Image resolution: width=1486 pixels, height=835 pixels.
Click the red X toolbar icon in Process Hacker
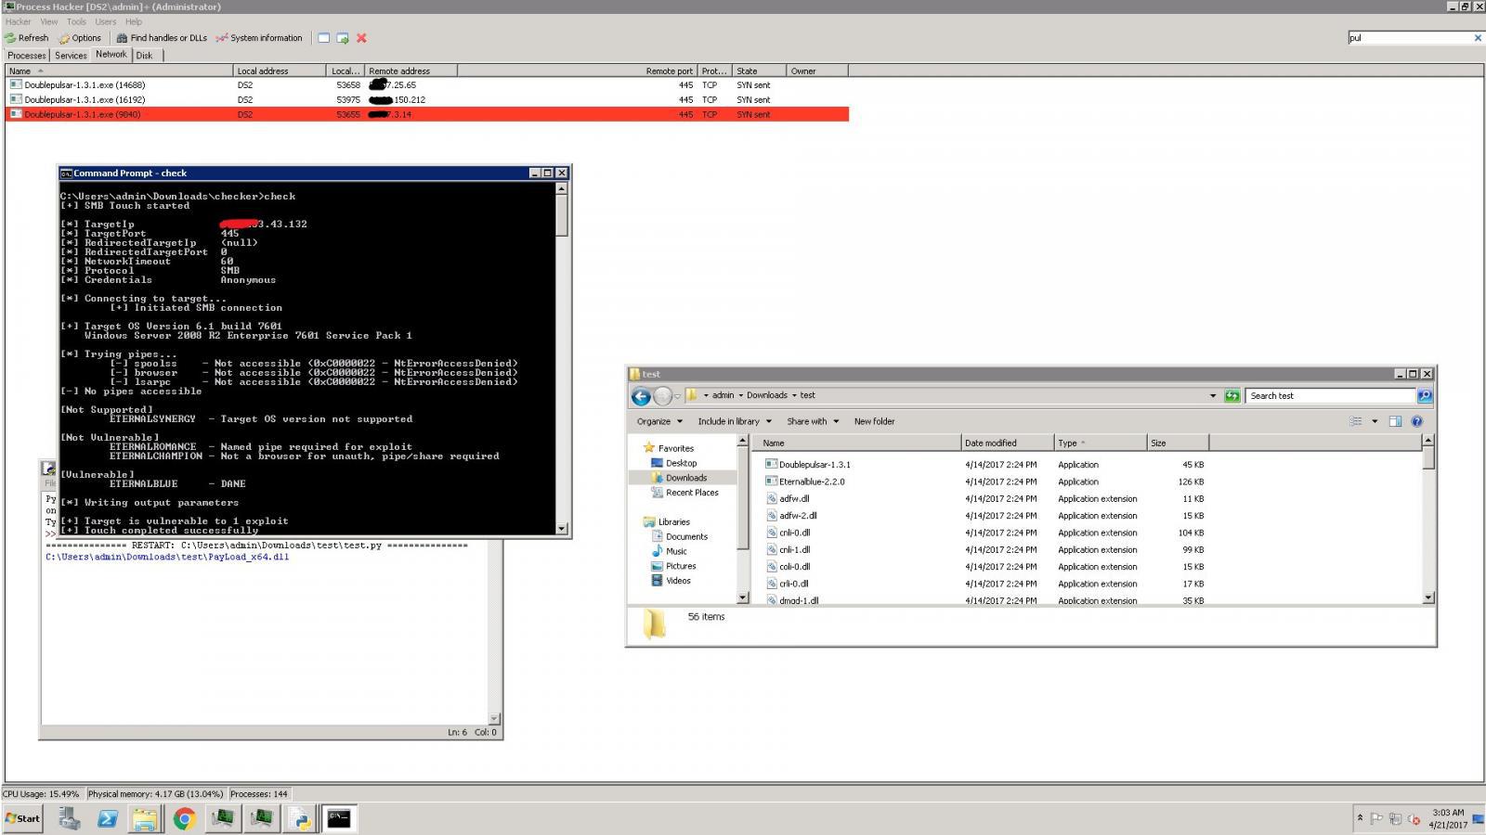pos(361,38)
